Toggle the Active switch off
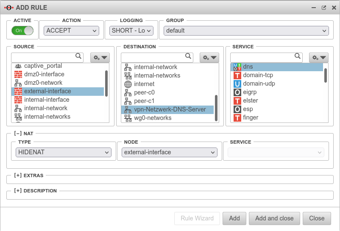This screenshot has height=231, width=340. (23, 31)
